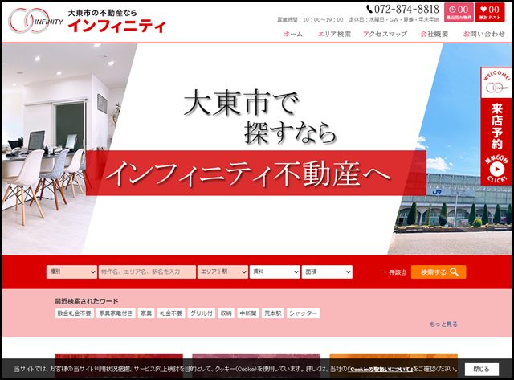The height and width of the screenshot is (380, 514).
Task: Click the magnifier icon on 検索する button
Action: [454, 272]
